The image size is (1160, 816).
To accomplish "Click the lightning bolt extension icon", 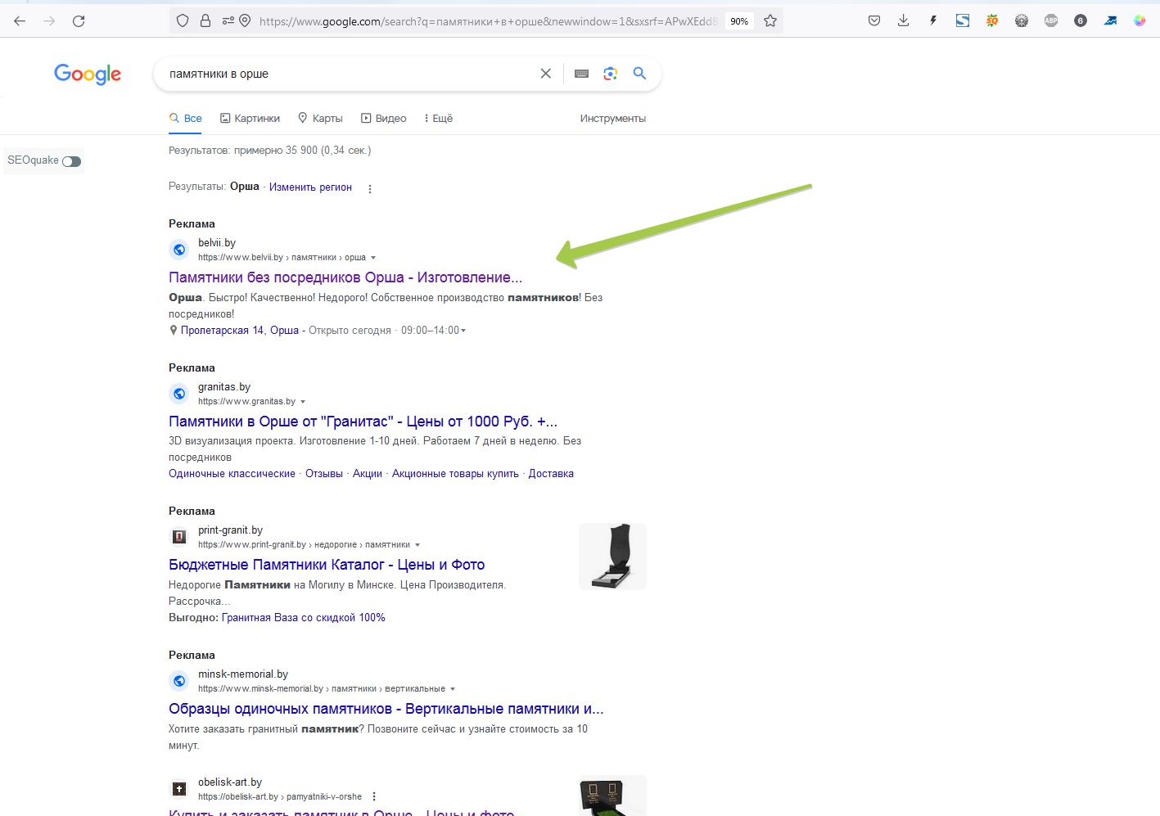I will (x=933, y=21).
